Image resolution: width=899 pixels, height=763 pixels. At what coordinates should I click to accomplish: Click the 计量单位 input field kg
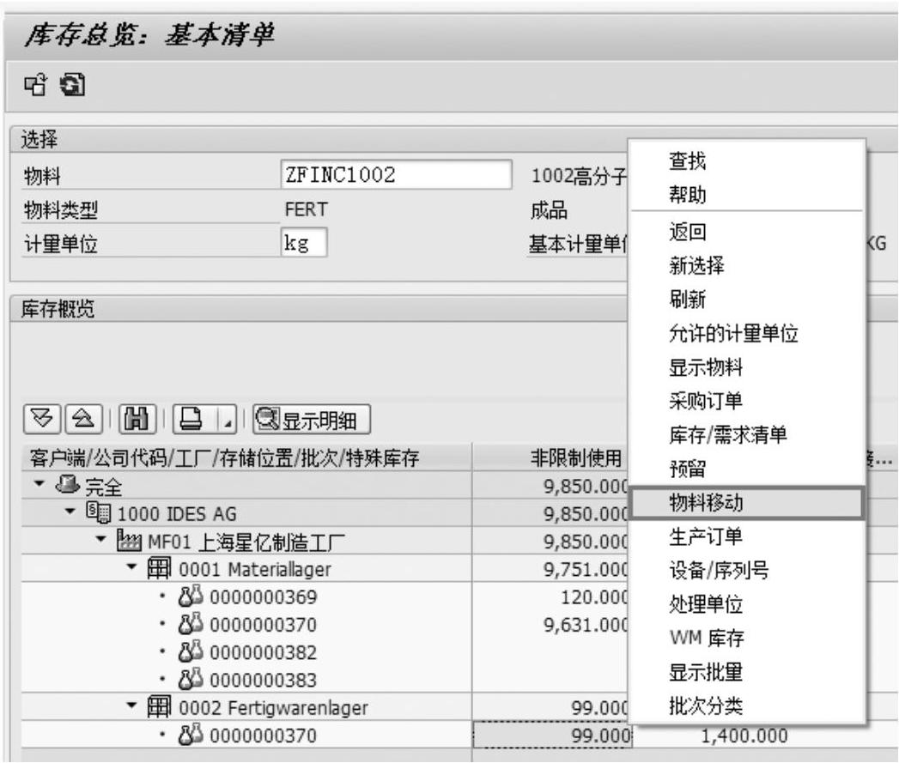coord(304,243)
